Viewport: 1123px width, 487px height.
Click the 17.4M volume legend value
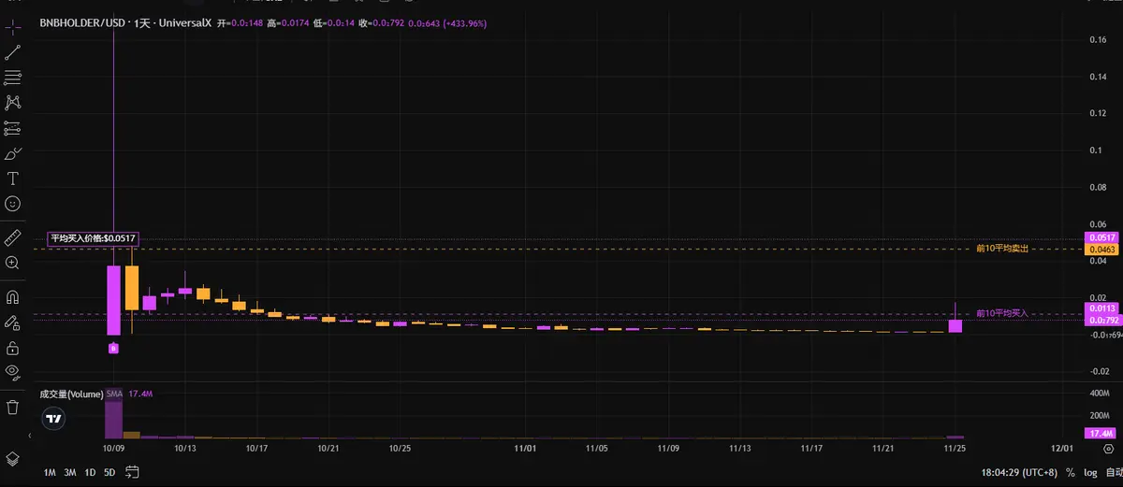[x=139, y=394]
